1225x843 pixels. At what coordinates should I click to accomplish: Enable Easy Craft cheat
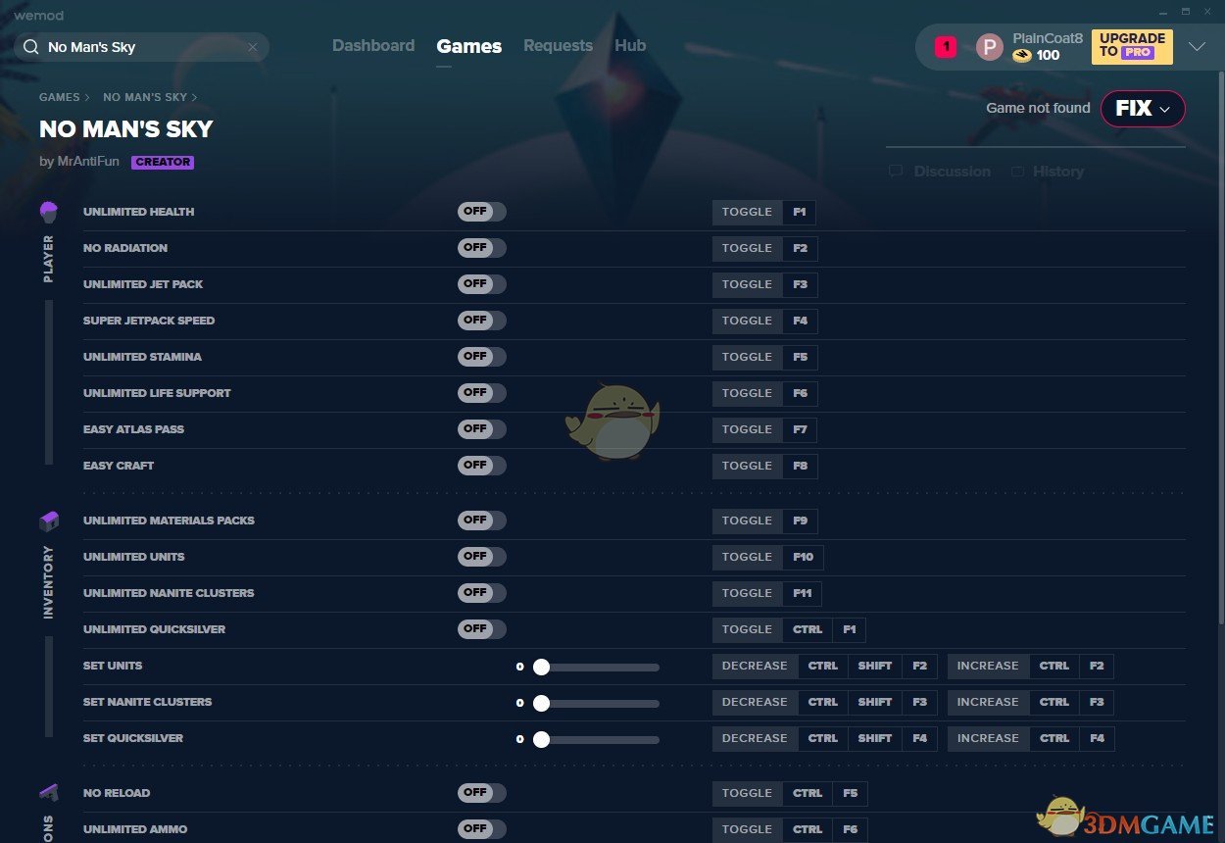[482, 466]
